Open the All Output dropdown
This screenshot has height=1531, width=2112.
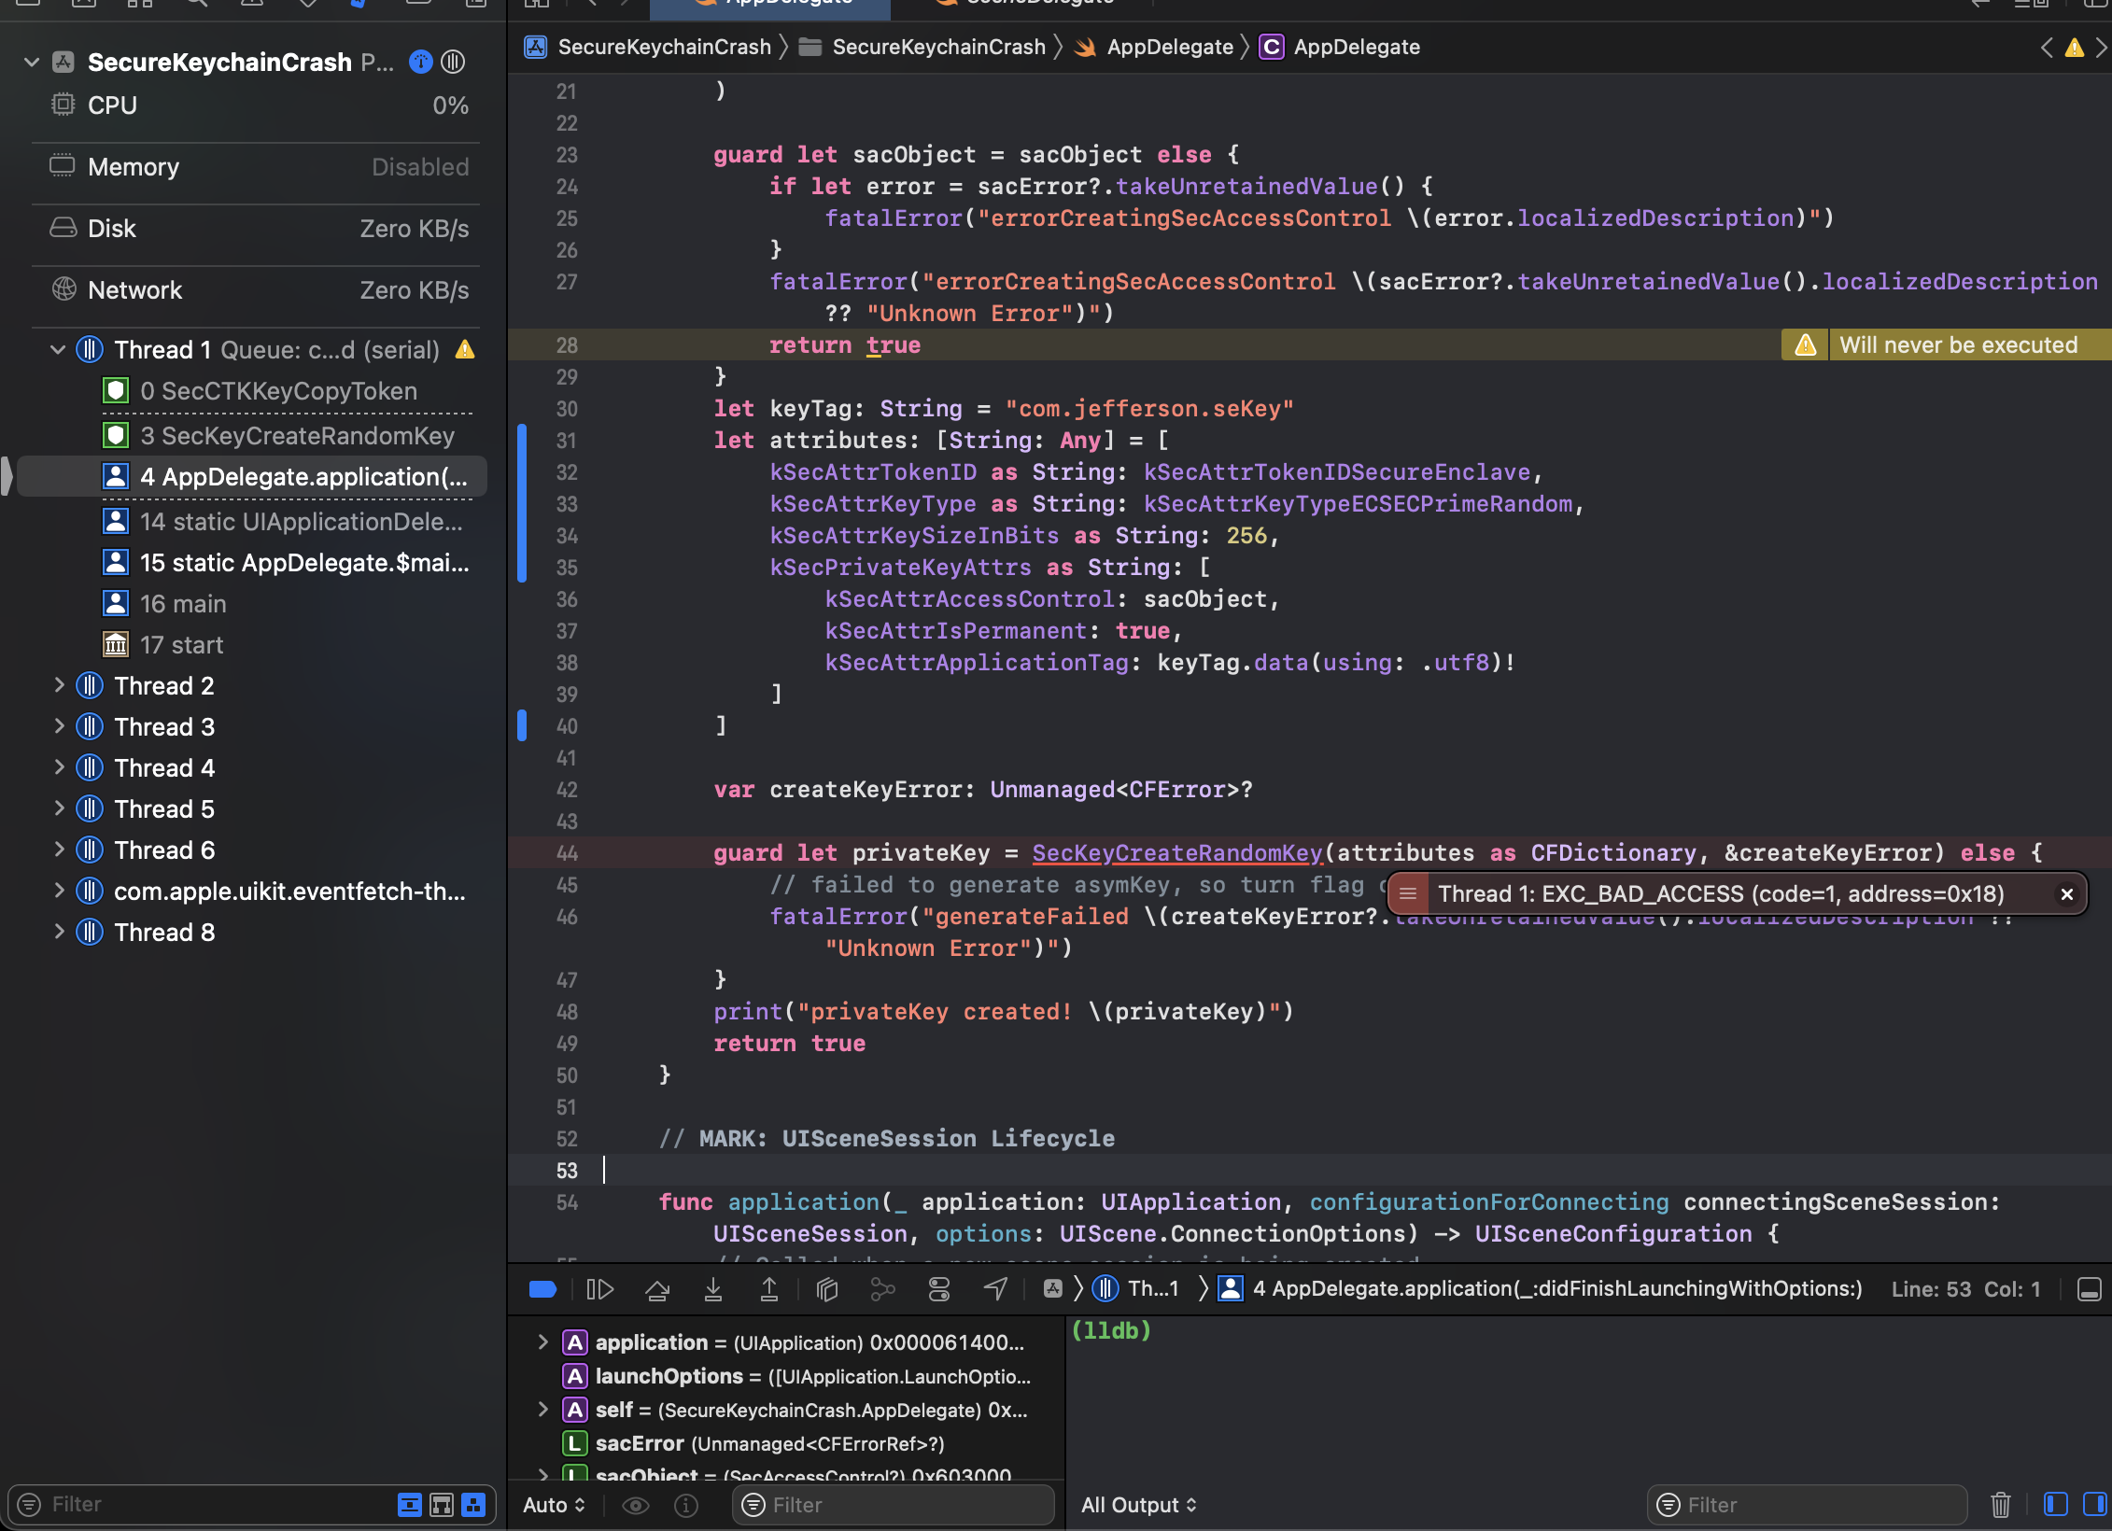(x=1138, y=1505)
